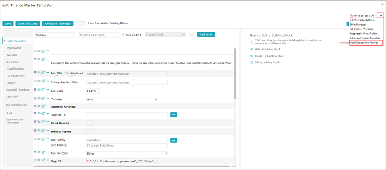
Task: Open the Essential Functions tab
Action: (x=18, y=90)
